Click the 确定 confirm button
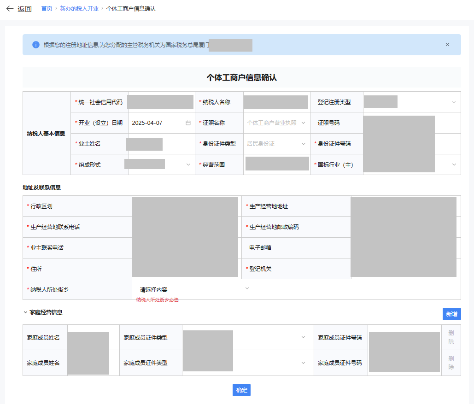 point(241,390)
